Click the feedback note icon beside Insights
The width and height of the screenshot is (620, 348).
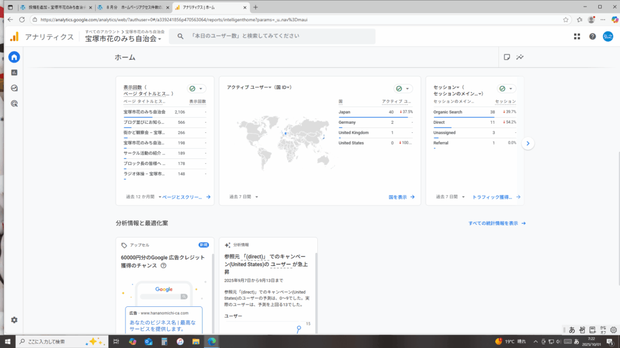[x=507, y=57]
